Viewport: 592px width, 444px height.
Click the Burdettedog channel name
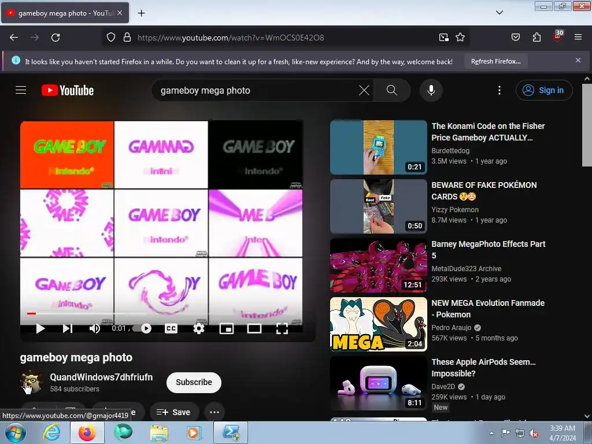[450, 151]
